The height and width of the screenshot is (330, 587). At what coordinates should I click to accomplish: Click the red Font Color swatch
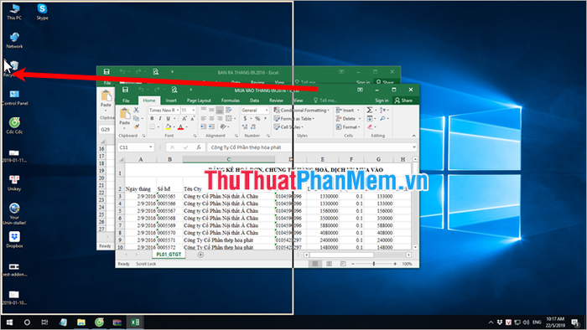181,127
